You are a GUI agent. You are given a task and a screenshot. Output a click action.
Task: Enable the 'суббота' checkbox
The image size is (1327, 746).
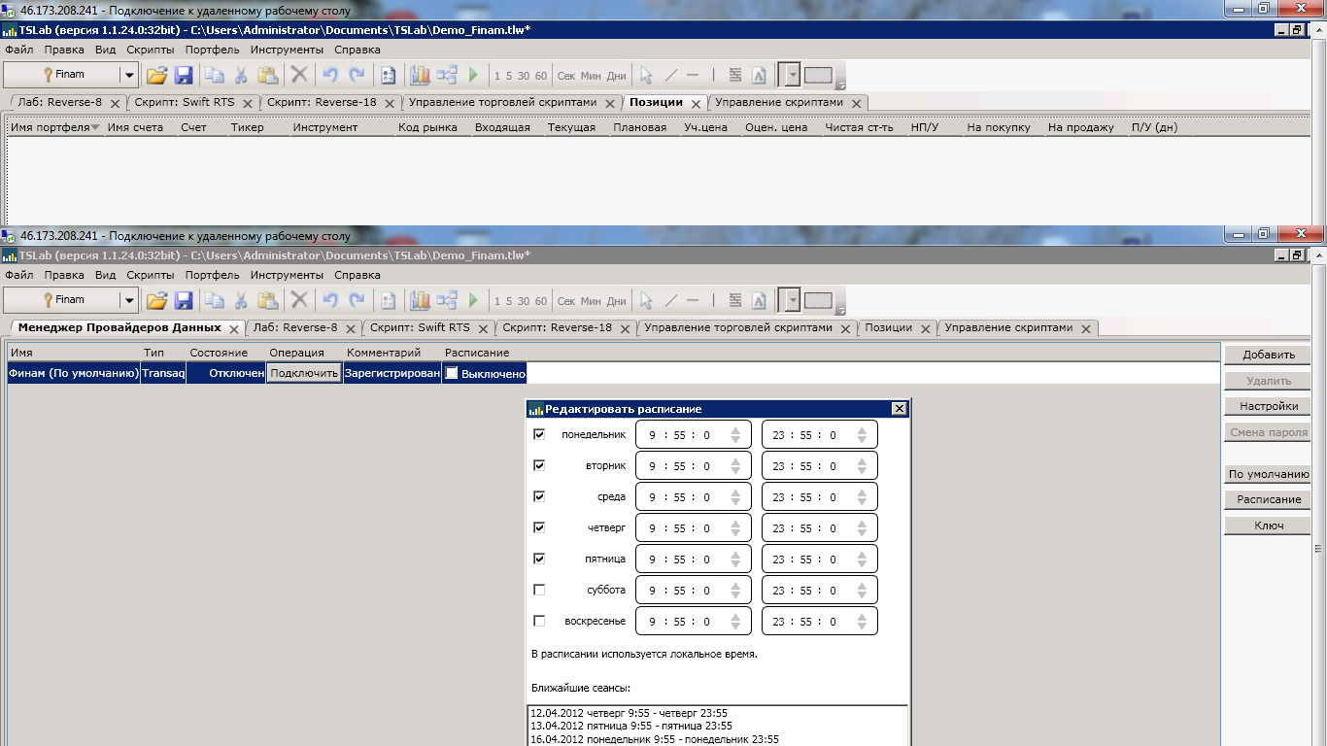(539, 590)
